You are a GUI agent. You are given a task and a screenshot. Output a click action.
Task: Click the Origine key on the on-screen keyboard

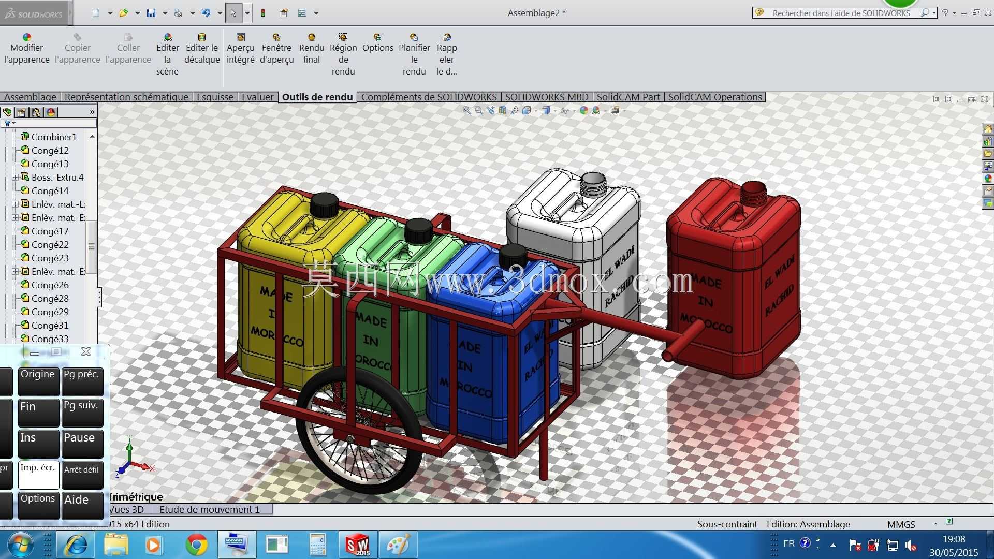pyautogui.click(x=38, y=381)
